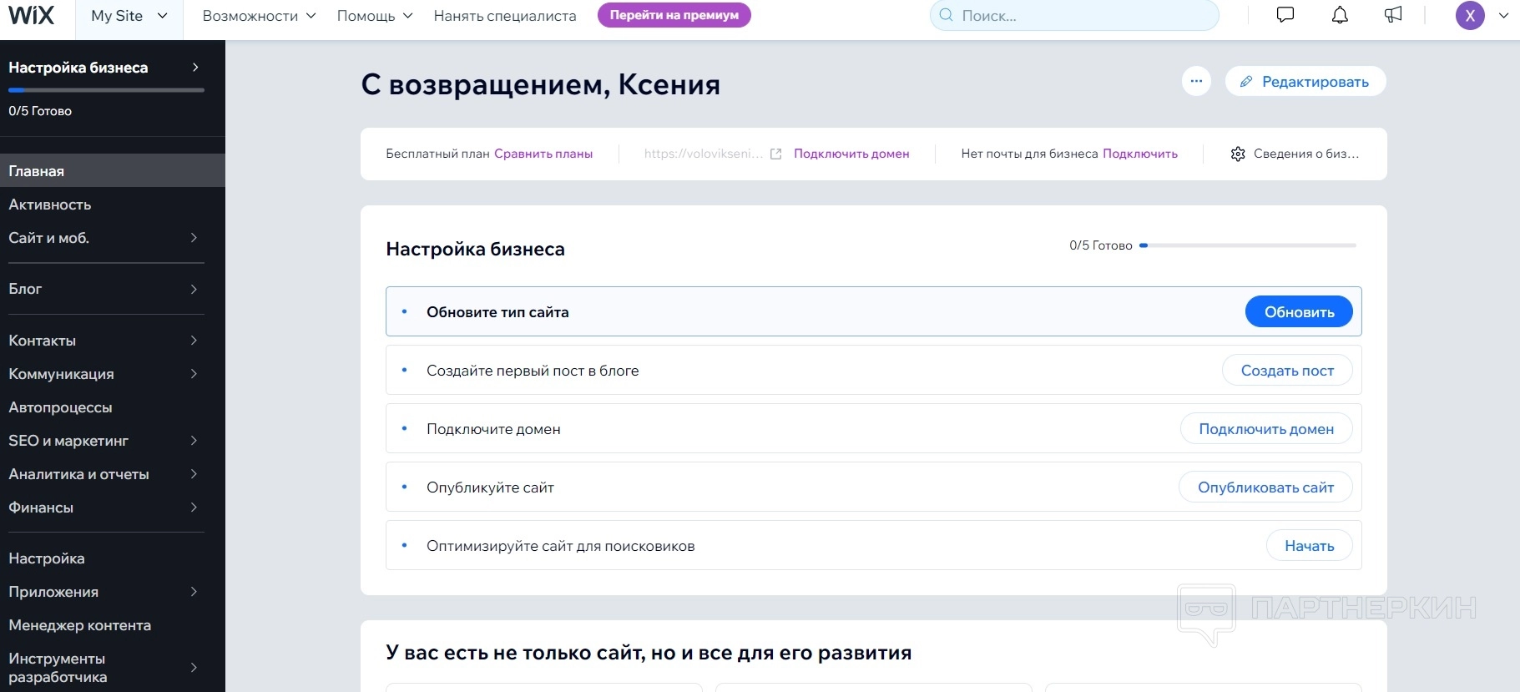This screenshot has height=692, width=1520.
Task: Open the notifications bell
Action: pos(1340,15)
